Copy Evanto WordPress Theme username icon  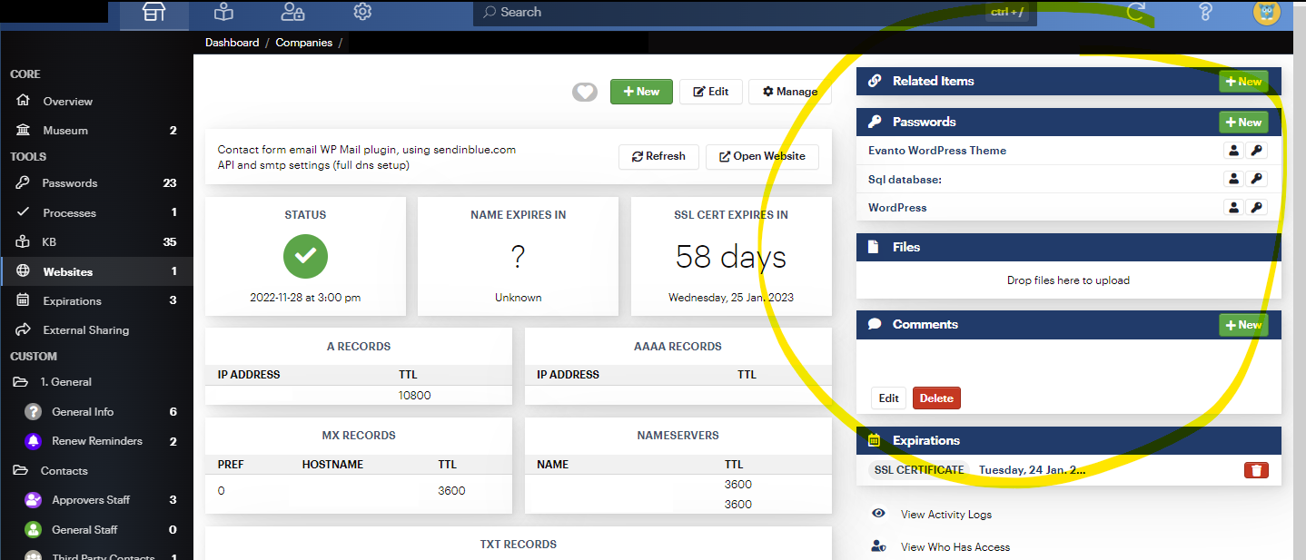pos(1233,151)
